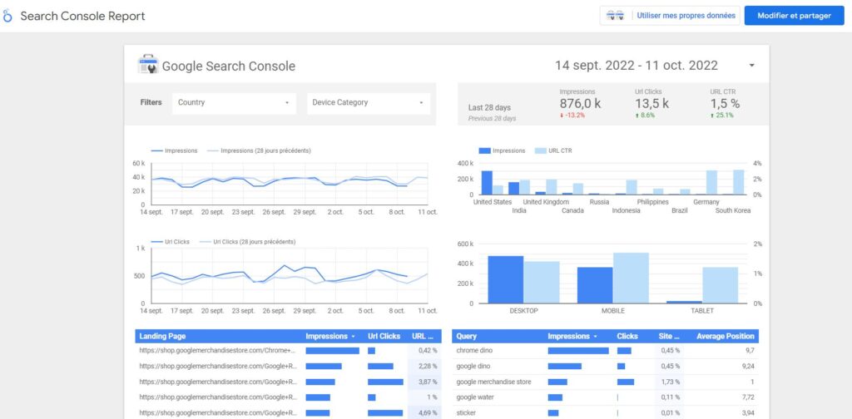The width and height of the screenshot is (852, 419).
Task: Click the Looker Studio logo icon
Action: (x=8, y=16)
